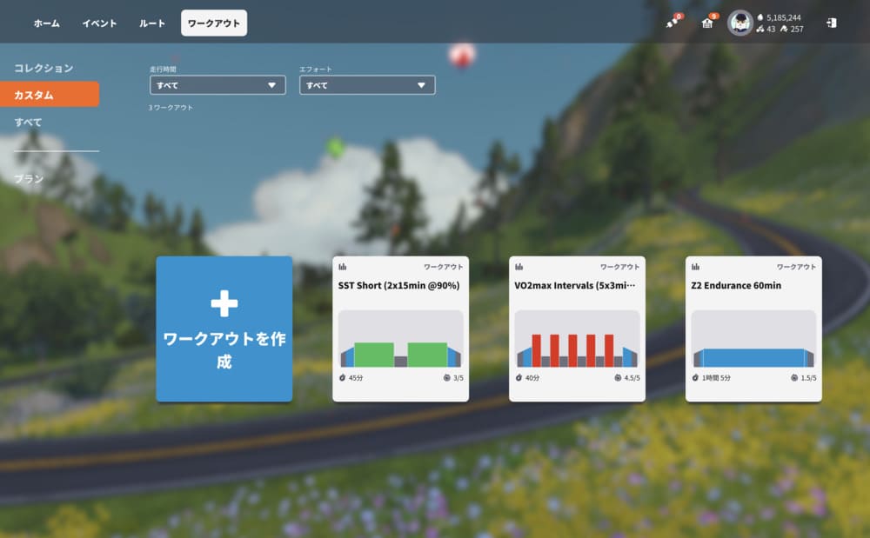
Task: Open the 走行時間 duration dropdown
Action: point(217,85)
